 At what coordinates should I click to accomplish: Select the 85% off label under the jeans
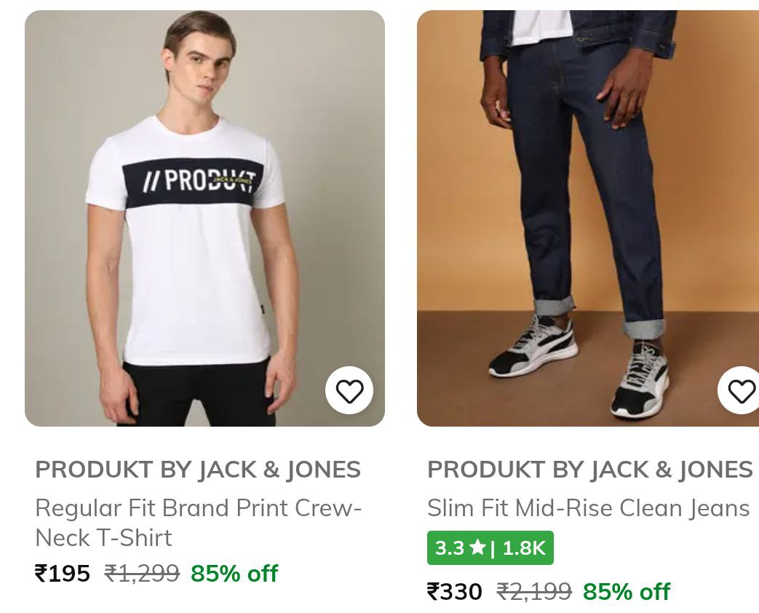627,591
